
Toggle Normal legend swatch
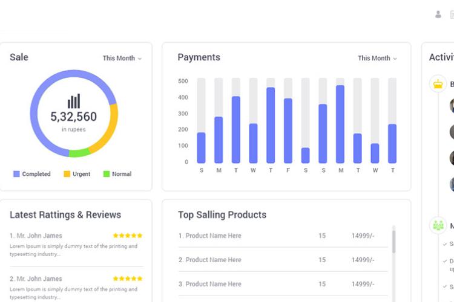coord(107,174)
